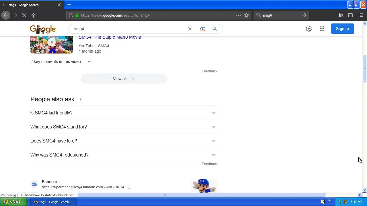Go back with the browser back arrow
367x206 pixels.
6,15
